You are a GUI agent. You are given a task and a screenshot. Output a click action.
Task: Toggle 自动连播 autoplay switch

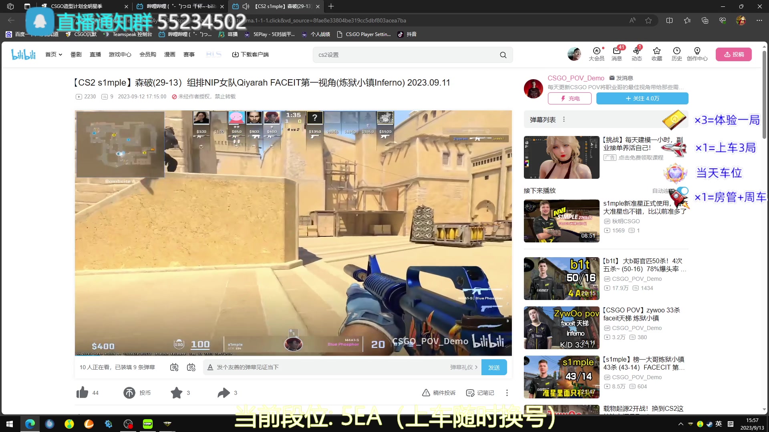point(682,191)
